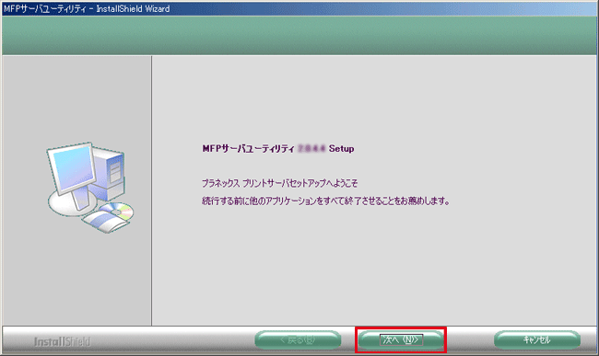Viewport: 599px width, 356px height.
Task: Select the 続行する前に他のアプリケーション warning line
Action: pos(326,201)
